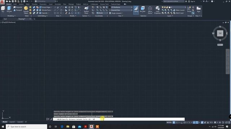Click the Smooth Object mesh tool
This screenshot has width=231, height=129.
coord(26,10)
